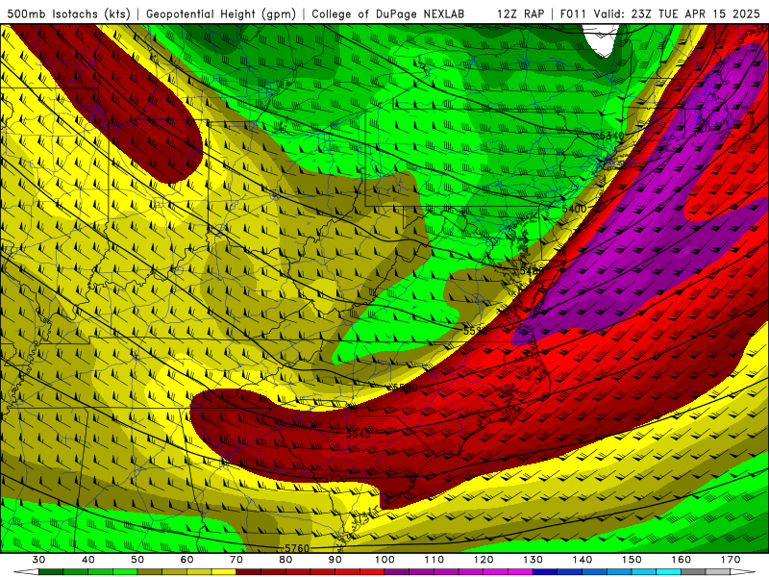Click the blue 130-140 colour bar segment
Image resolution: width=769 pixels, height=577 pixels.
[558, 572]
